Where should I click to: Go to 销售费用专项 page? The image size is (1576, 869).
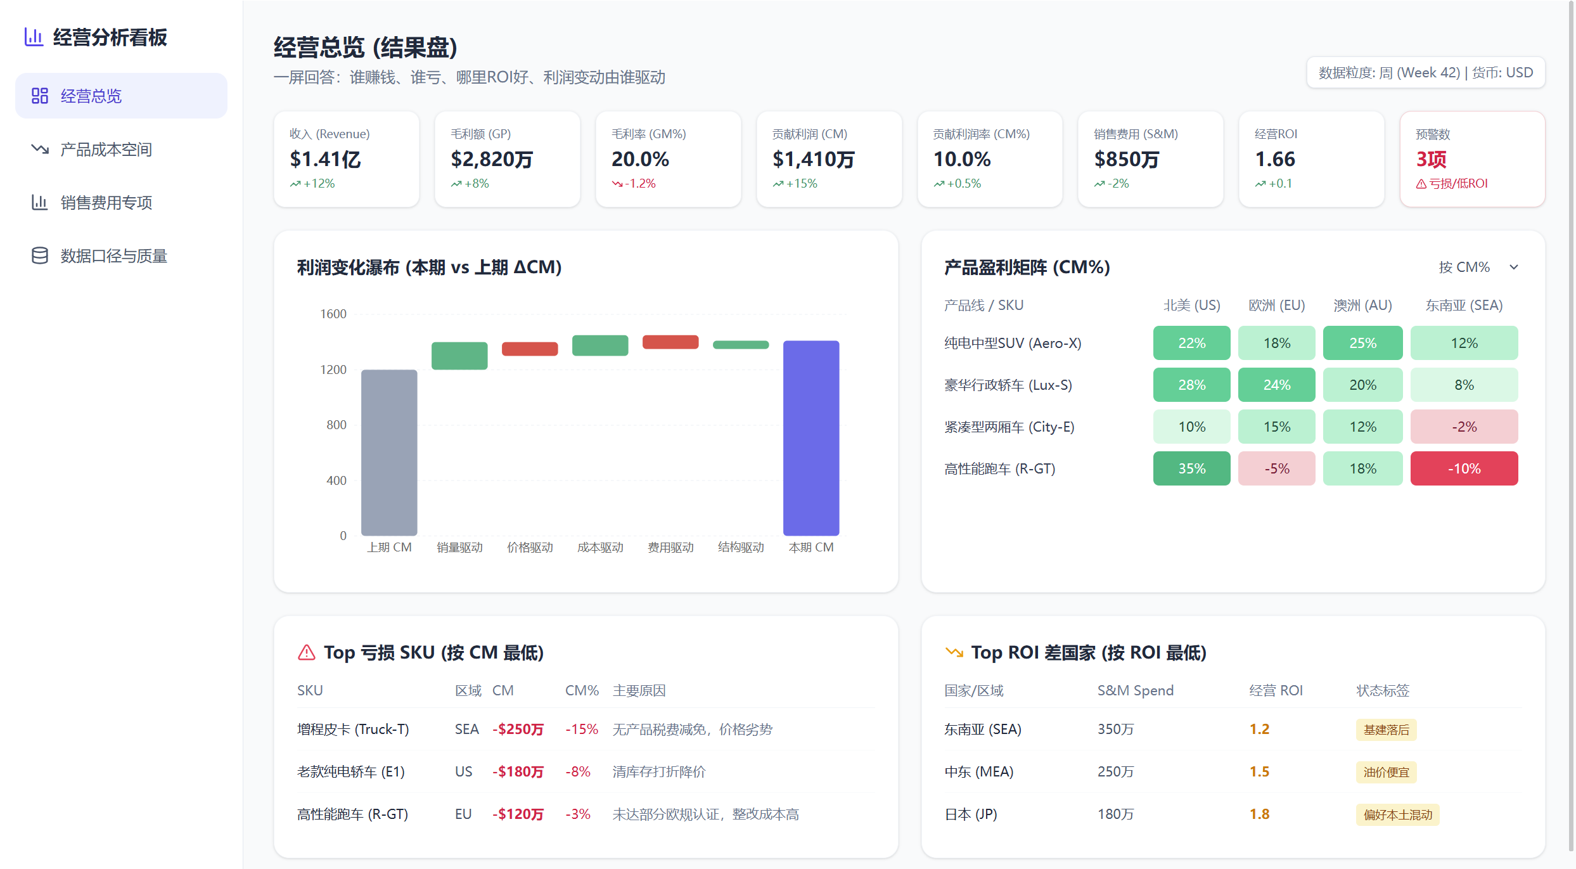tap(121, 202)
